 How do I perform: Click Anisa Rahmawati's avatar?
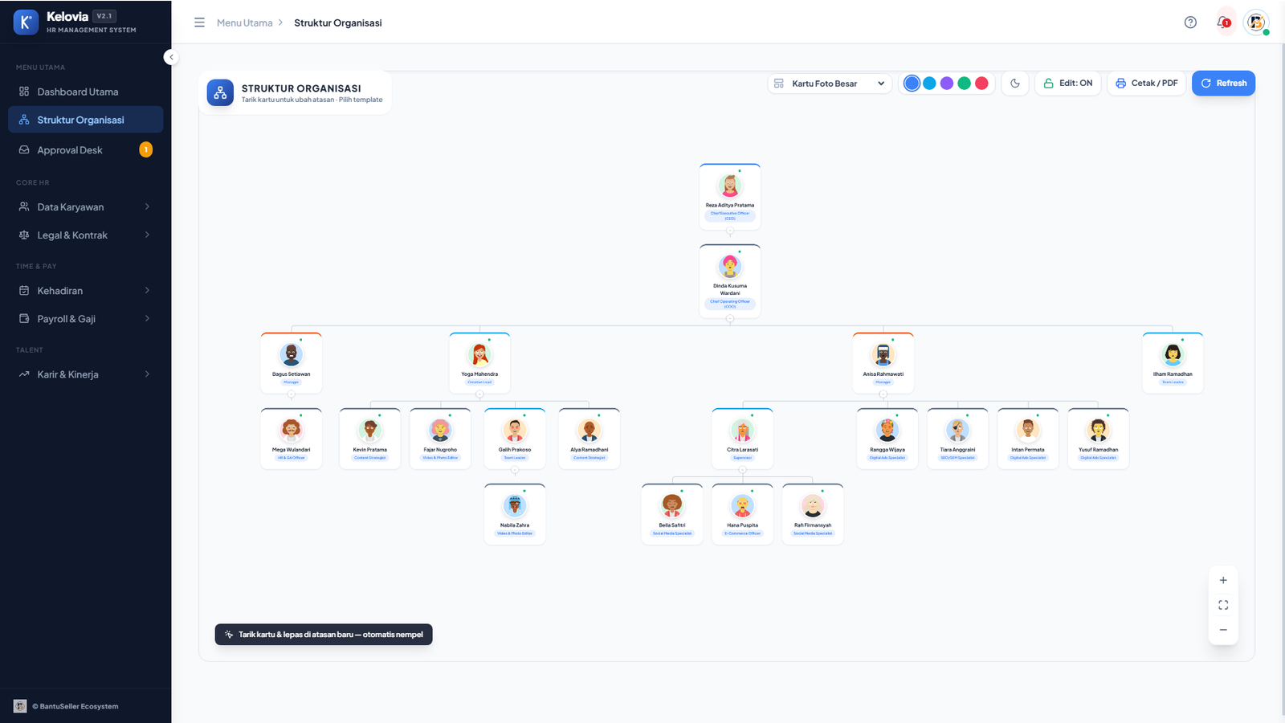coord(883,354)
